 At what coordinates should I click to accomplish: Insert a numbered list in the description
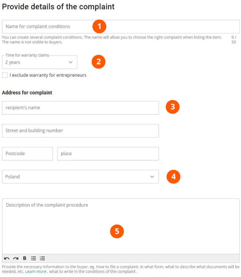pos(42,258)
